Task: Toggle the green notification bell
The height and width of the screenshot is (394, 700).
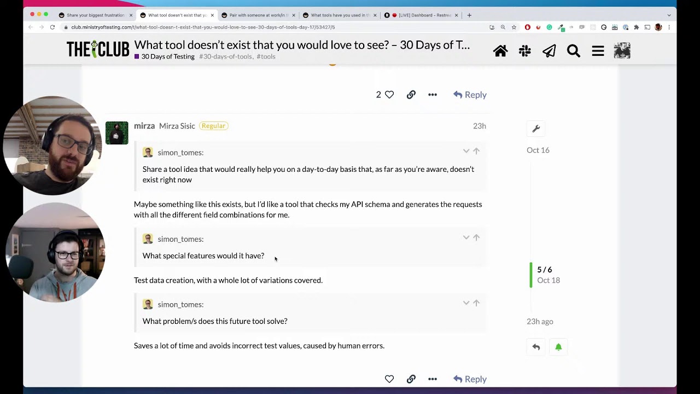Action: tap(558, 347)
